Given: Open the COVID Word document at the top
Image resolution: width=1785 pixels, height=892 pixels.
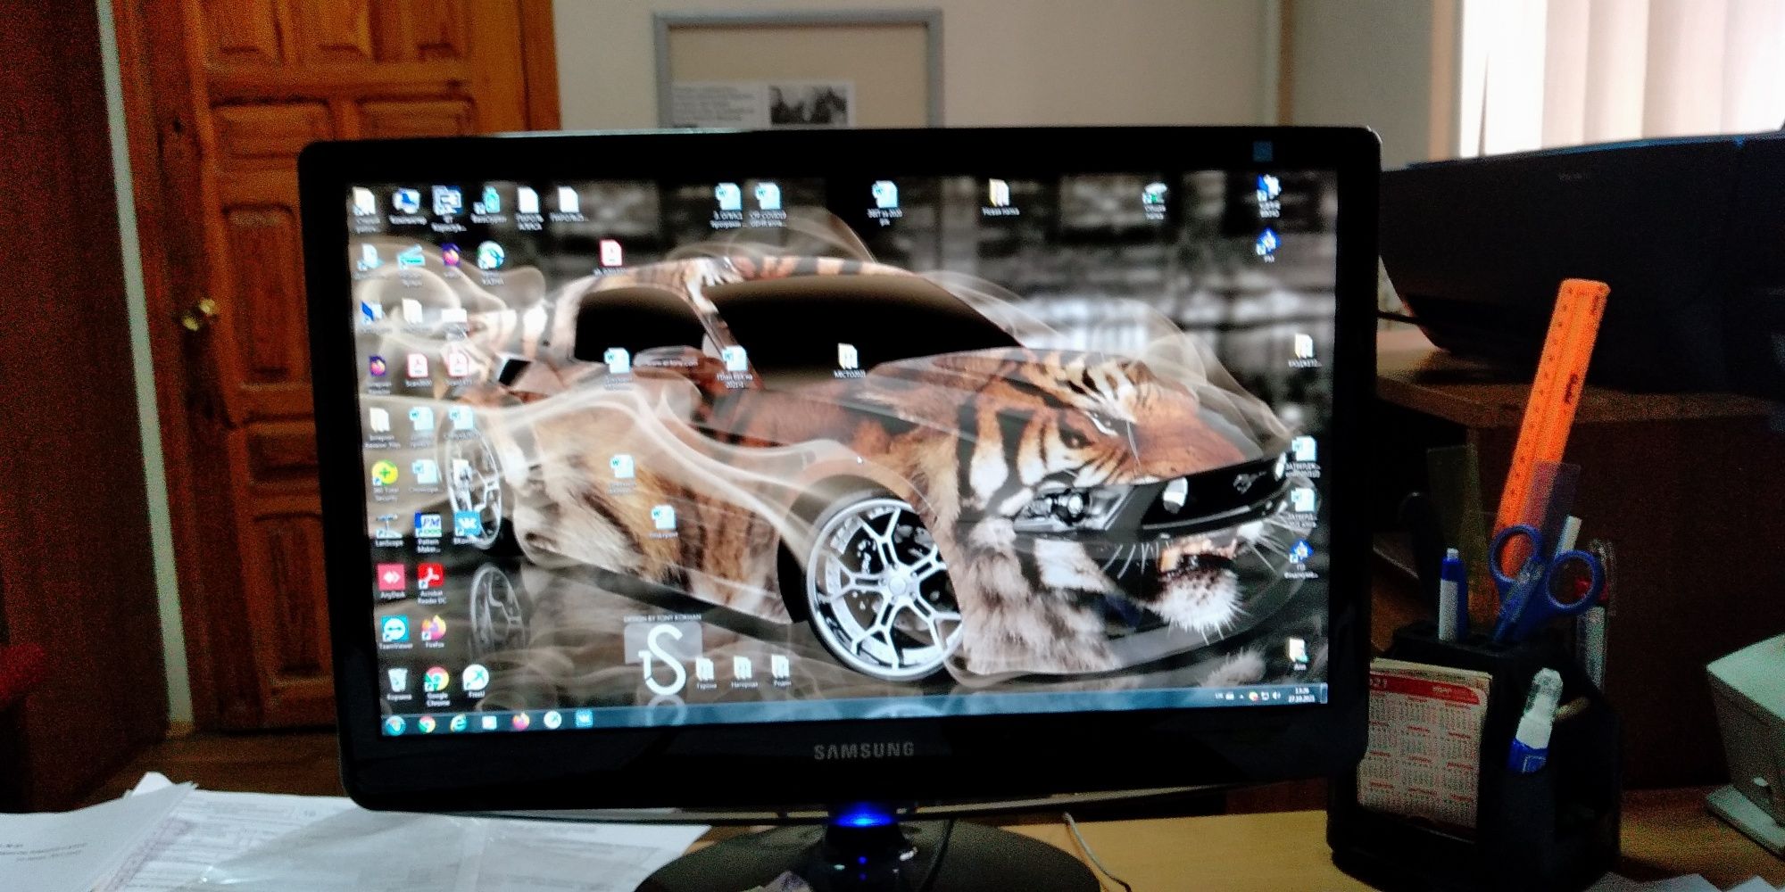Looking at the screenshot, I should point(768,205).
